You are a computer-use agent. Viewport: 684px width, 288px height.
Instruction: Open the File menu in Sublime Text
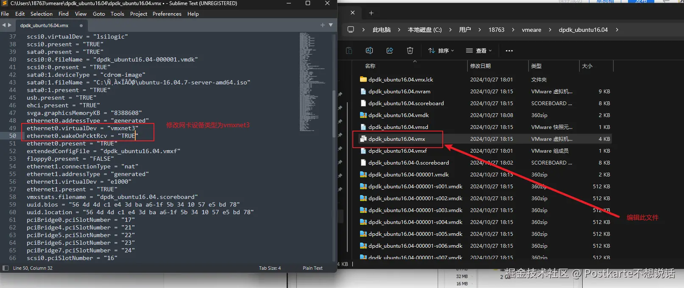[5, 14]
